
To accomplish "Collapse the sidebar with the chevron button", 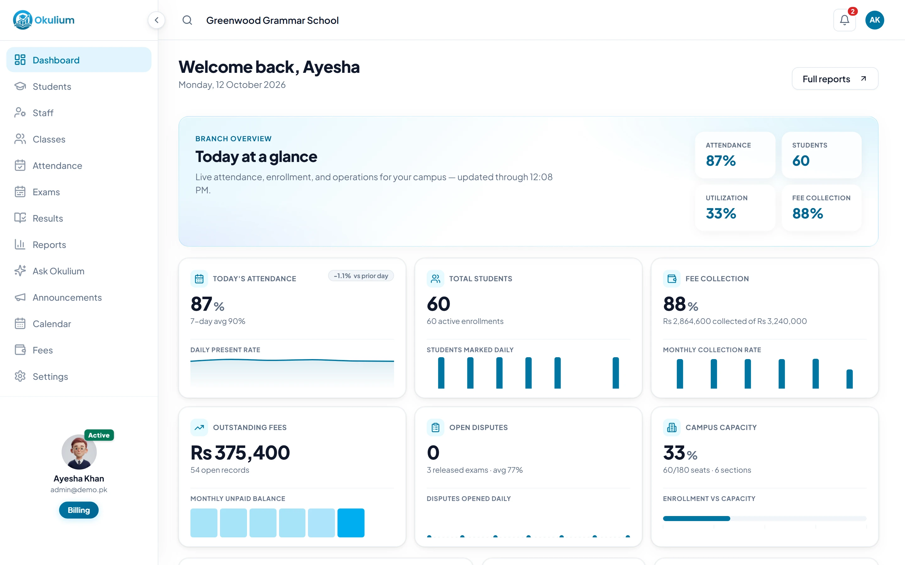I will click(156, 20).
